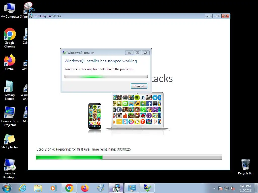Open the Recycle Bin on desktop
258x193 pixels.
pos(245,167)
